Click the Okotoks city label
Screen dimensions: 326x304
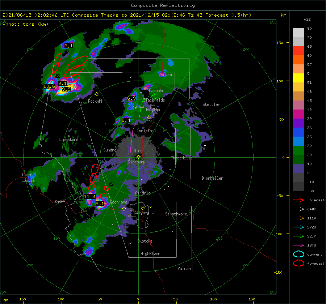point(145,241)
